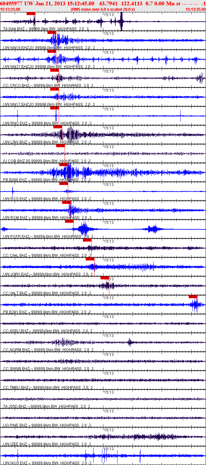
Task: Select the CC CIHL BHZ station label
Action: pos(47,255)
